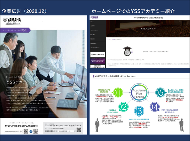Click the YSSアカデミー、開校。 headline on the ad
This screenshot has width=190, height=141.
point(26,82)
